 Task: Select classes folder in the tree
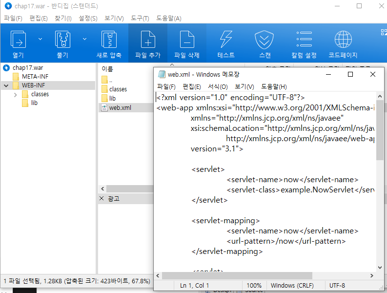40,94
